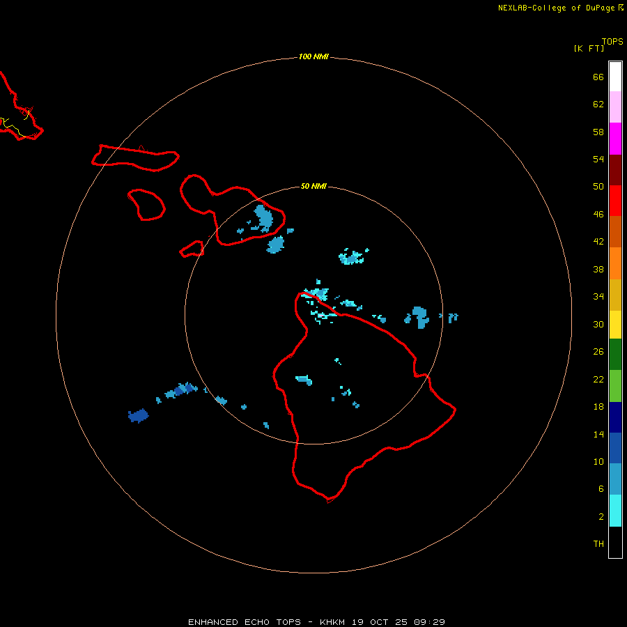Choose the gold legend color band

point(615,295)
